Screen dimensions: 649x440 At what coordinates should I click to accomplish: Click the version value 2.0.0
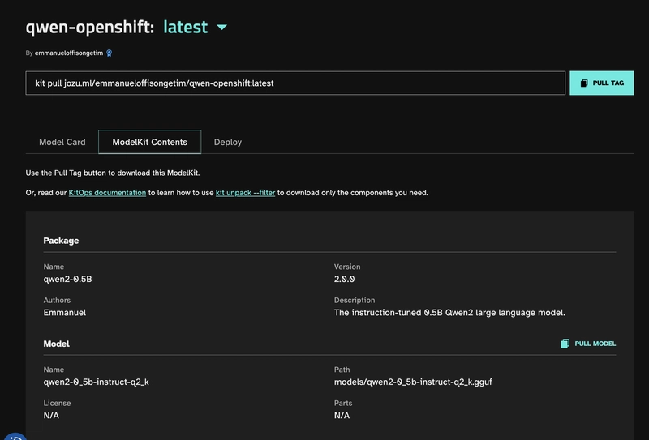click(344, 279)
